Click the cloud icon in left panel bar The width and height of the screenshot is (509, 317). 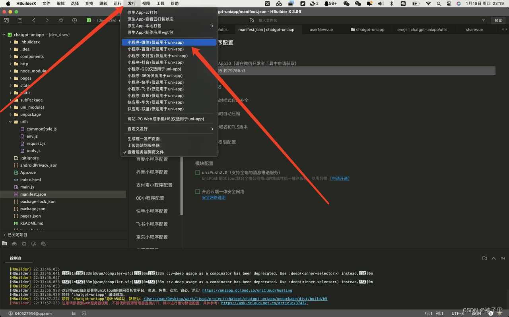pyautogui.click(x=43, y=244)
